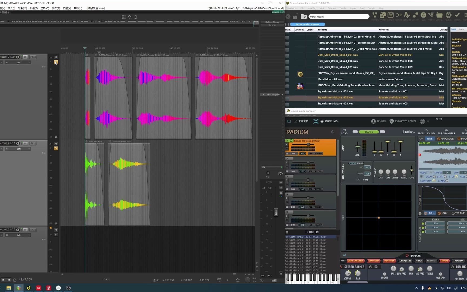
Task: Open the Sampler icon in Soundminer toolbar
Action: click(x=391, y=15)
